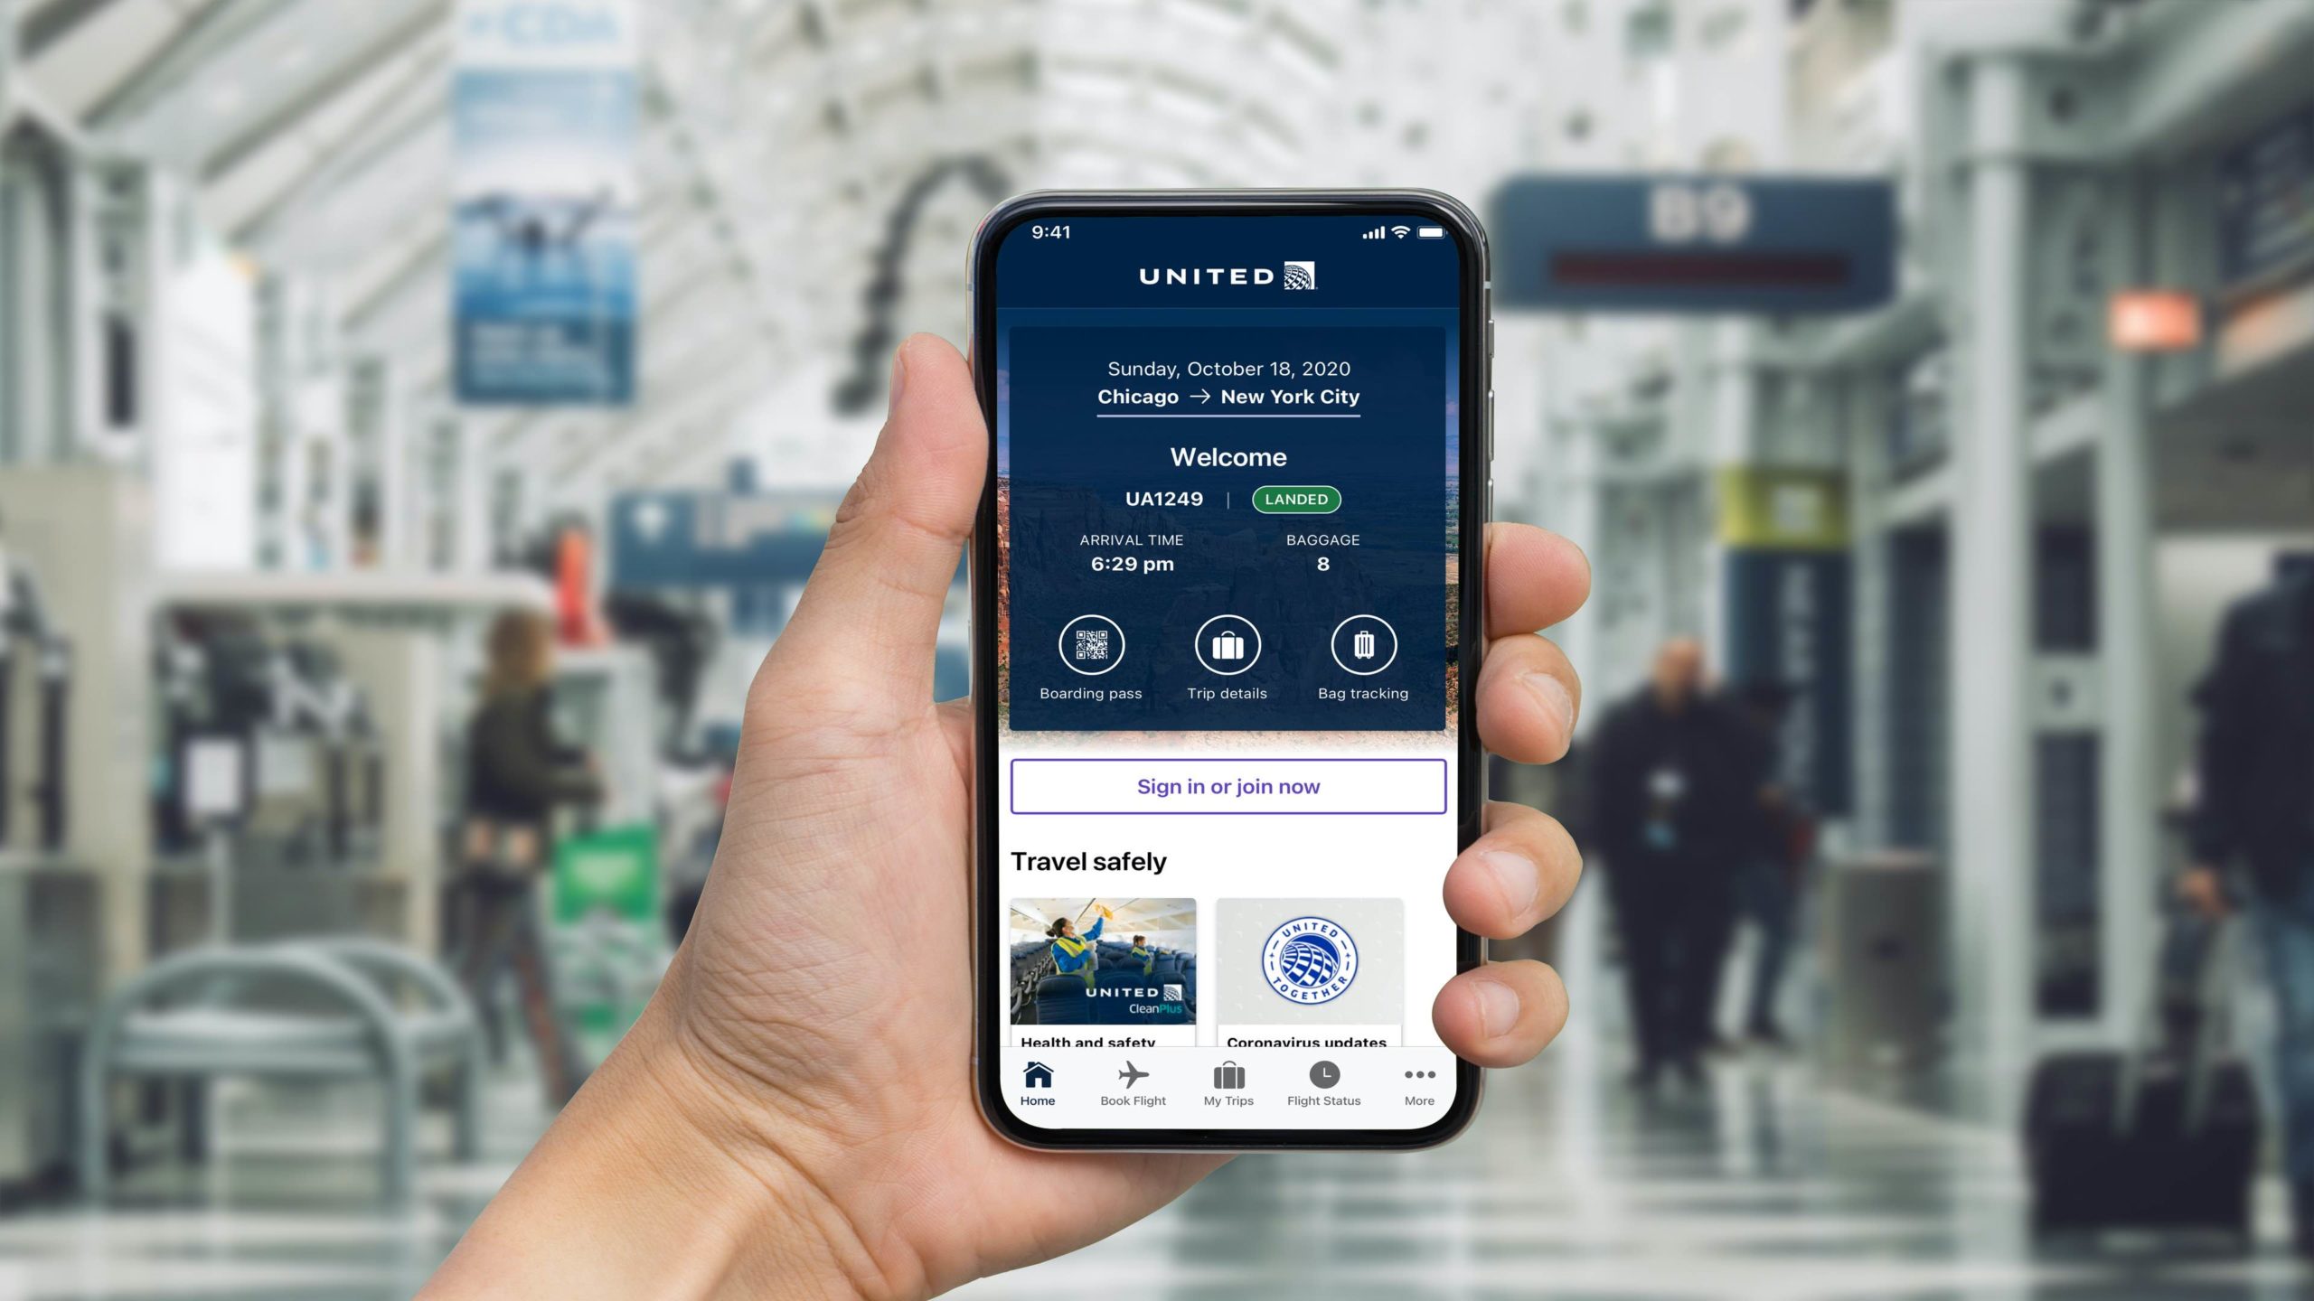
Task: View battery status indicator
Action: (x=1430, y=233)
